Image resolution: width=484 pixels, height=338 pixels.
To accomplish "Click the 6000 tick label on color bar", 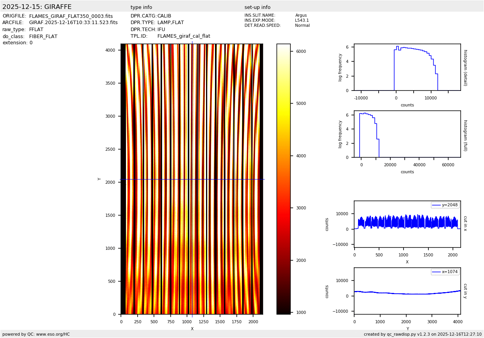I will point(301,51).
